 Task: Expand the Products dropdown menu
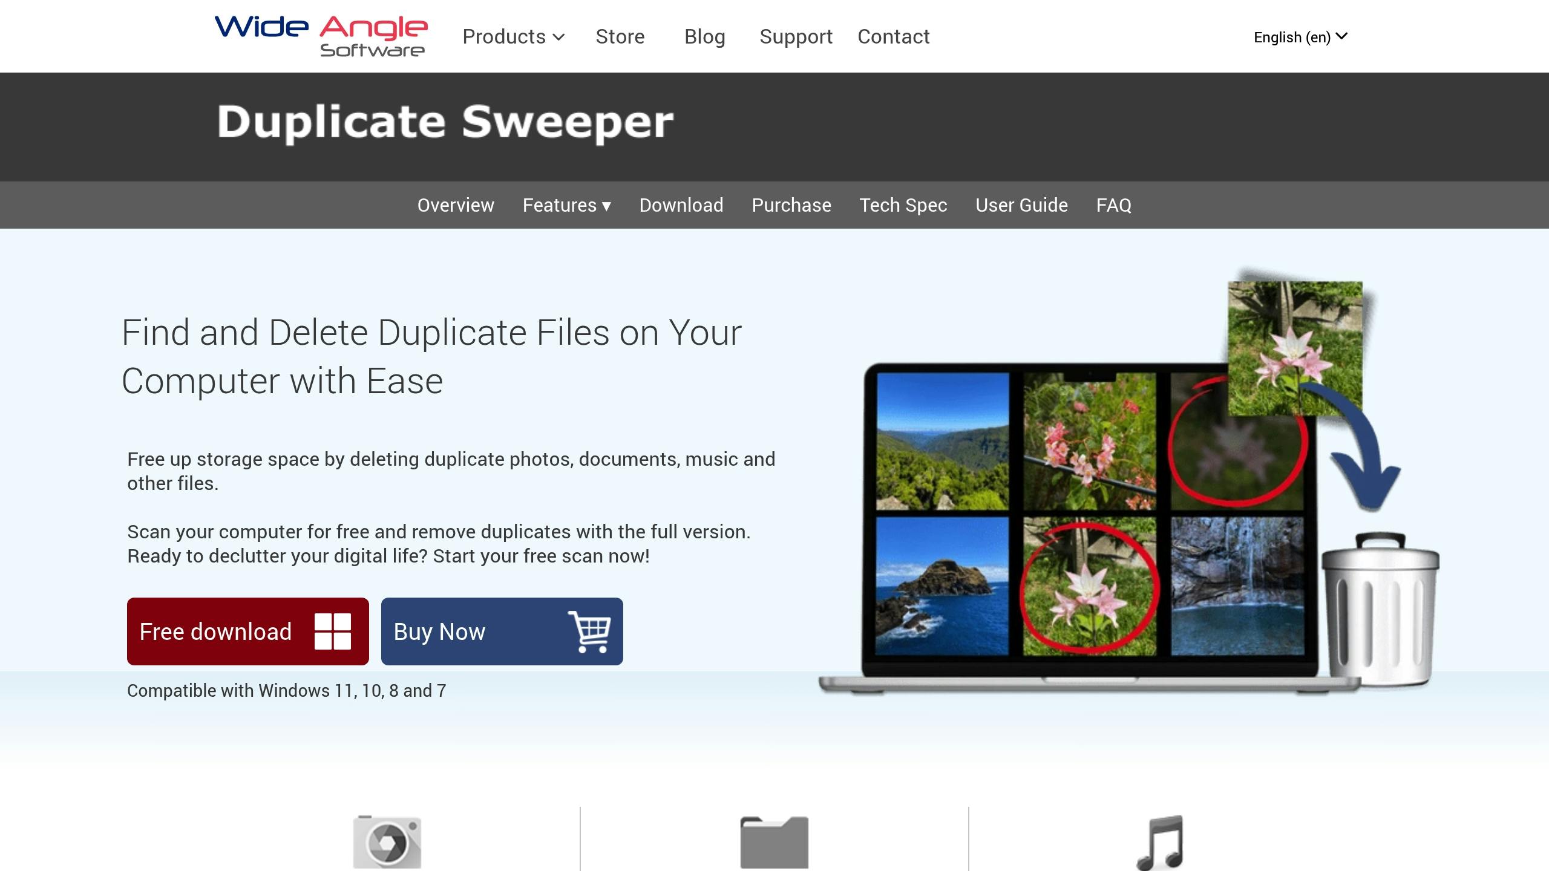point(514,36)
